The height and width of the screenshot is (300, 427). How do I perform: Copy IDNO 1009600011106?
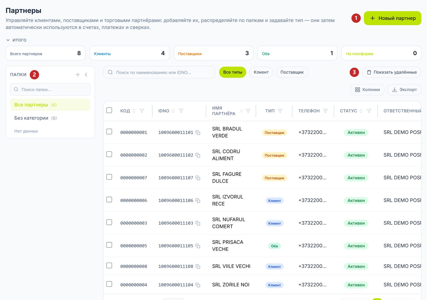[198, 201]
